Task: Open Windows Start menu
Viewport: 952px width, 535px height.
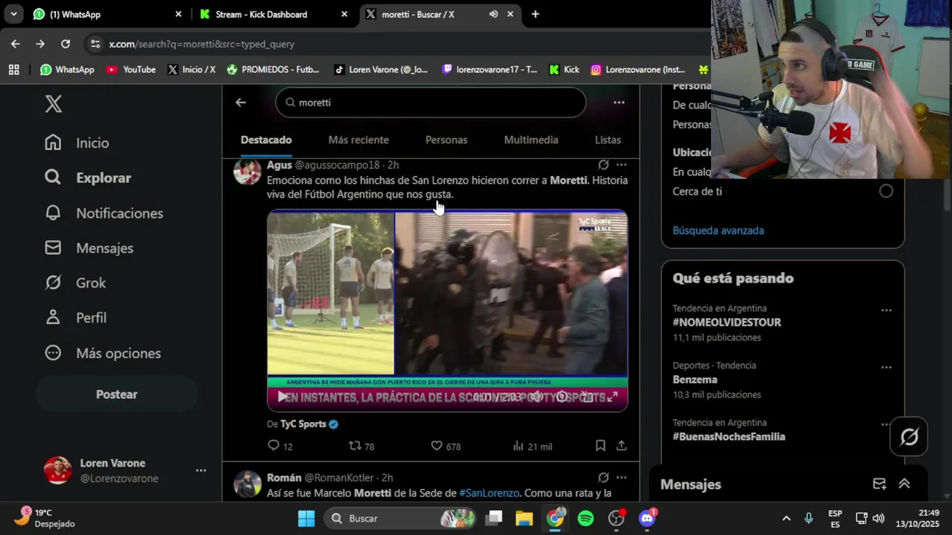Action: (306, 518)
